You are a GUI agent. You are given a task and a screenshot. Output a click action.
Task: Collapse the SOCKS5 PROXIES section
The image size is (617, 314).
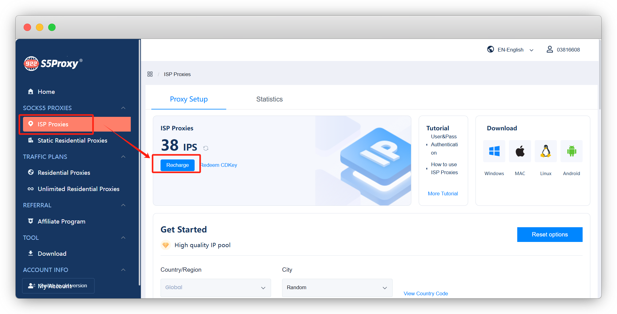point(123,108)
